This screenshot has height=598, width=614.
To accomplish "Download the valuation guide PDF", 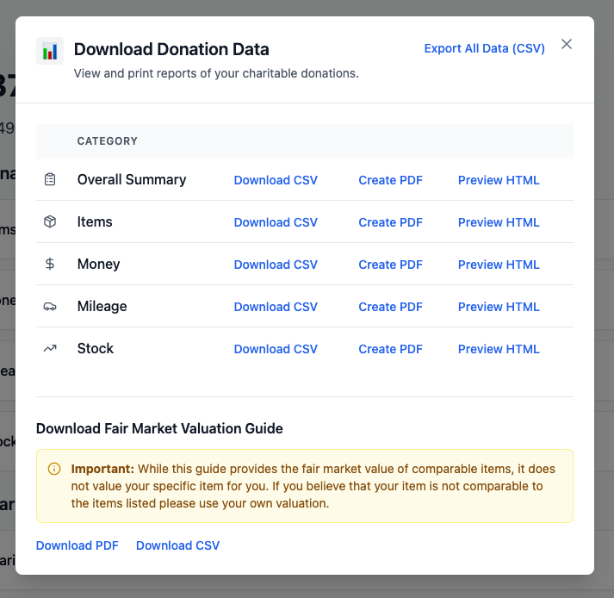I will click(x=78, y=545).
